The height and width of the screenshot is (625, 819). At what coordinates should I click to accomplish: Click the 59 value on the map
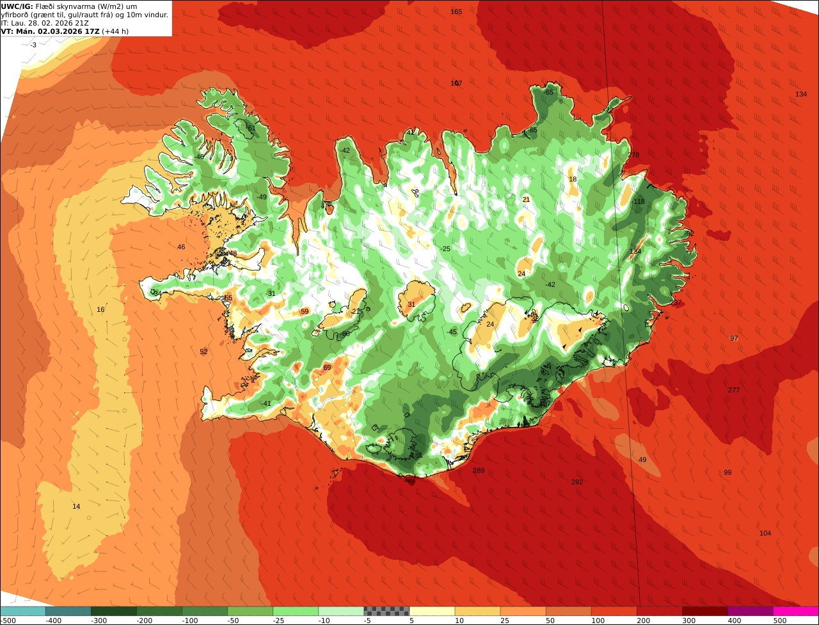[x=305, y=311]
